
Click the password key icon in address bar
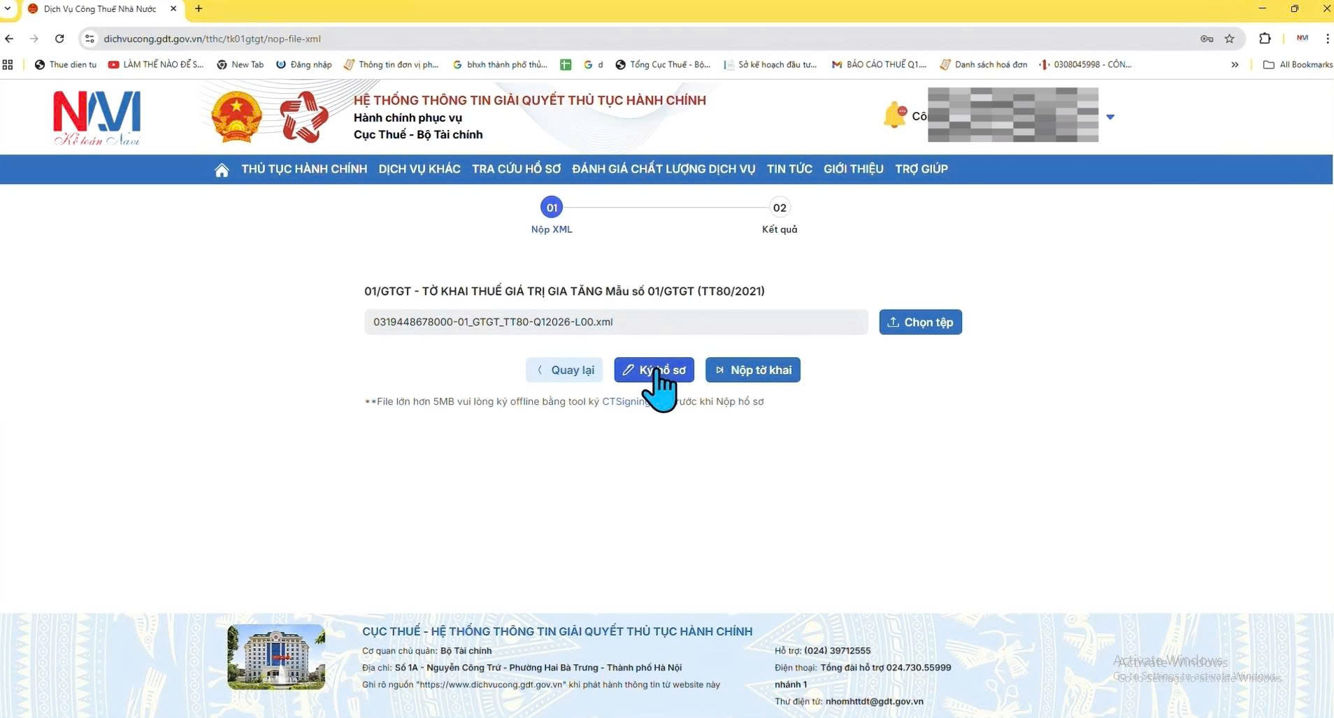(x=1206, y=39)
